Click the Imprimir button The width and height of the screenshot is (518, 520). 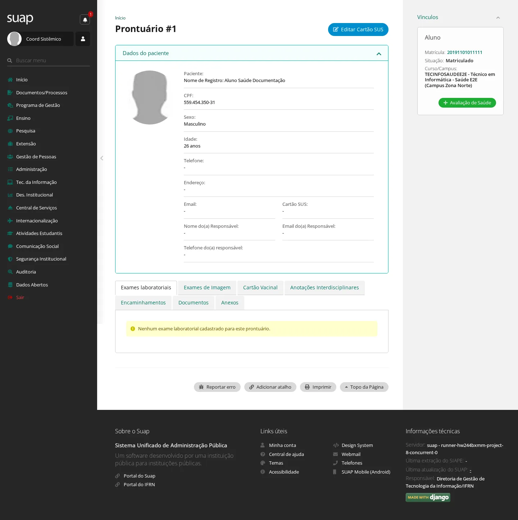click(x=318, y=387)
